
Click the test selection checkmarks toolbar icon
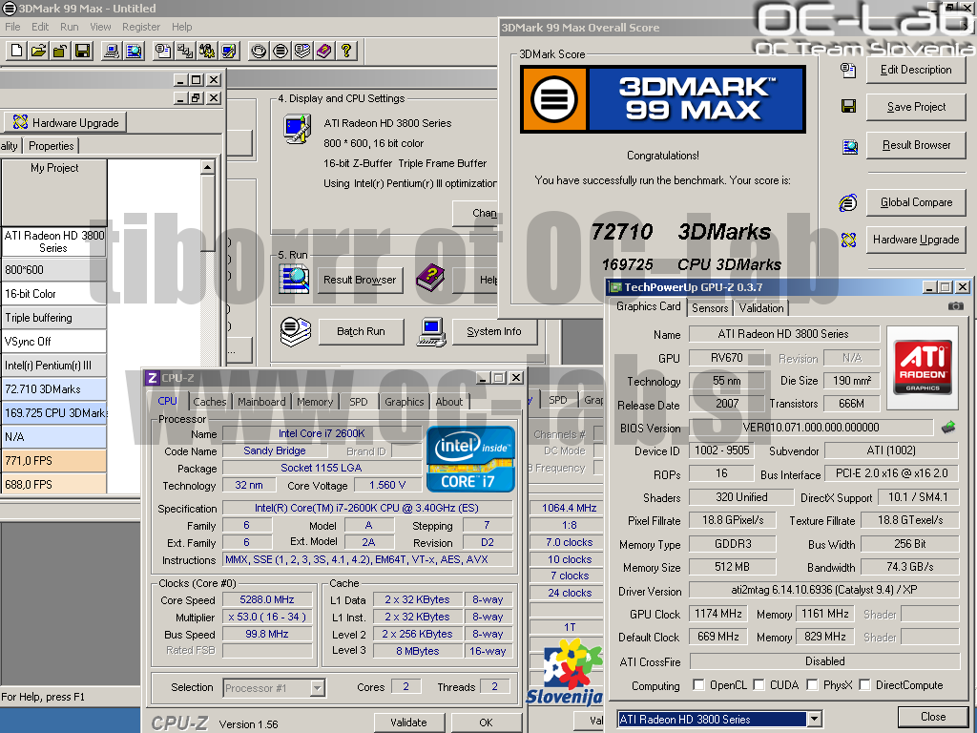[185, 51]
